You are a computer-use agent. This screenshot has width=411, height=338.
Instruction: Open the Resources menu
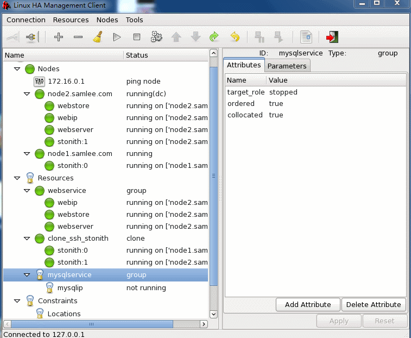[x=71, y=20]
